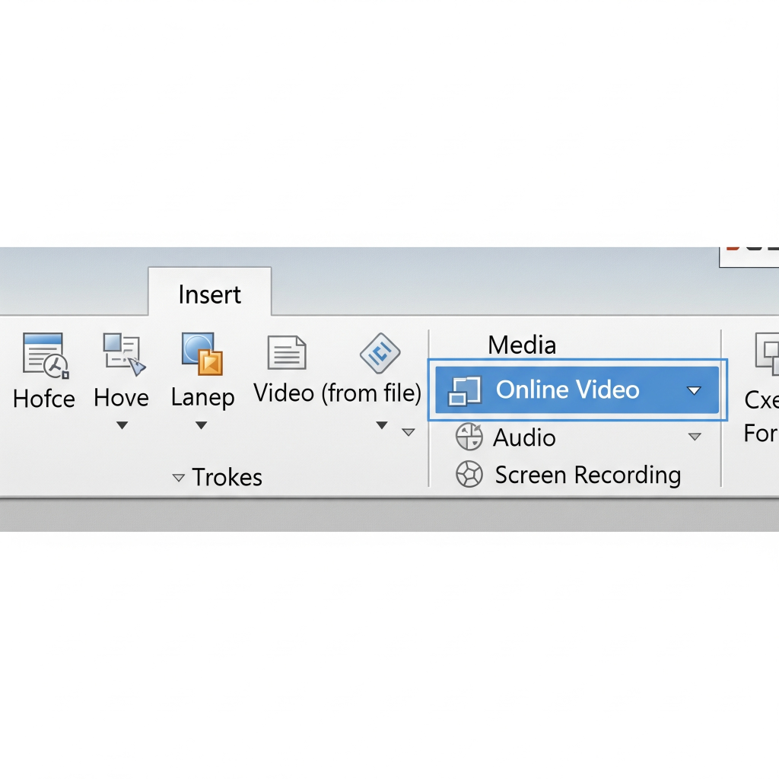Click the Video (from file) label
Screen dimensions: 779x779
(337, 393)
